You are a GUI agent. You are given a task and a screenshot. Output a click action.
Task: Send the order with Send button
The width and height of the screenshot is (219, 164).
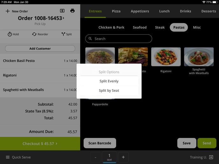(x=207, y=143)
